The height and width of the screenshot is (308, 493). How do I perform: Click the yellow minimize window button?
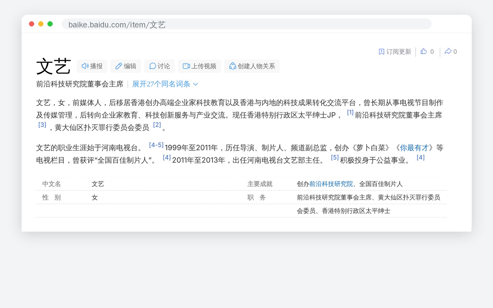tap(41, 24)
